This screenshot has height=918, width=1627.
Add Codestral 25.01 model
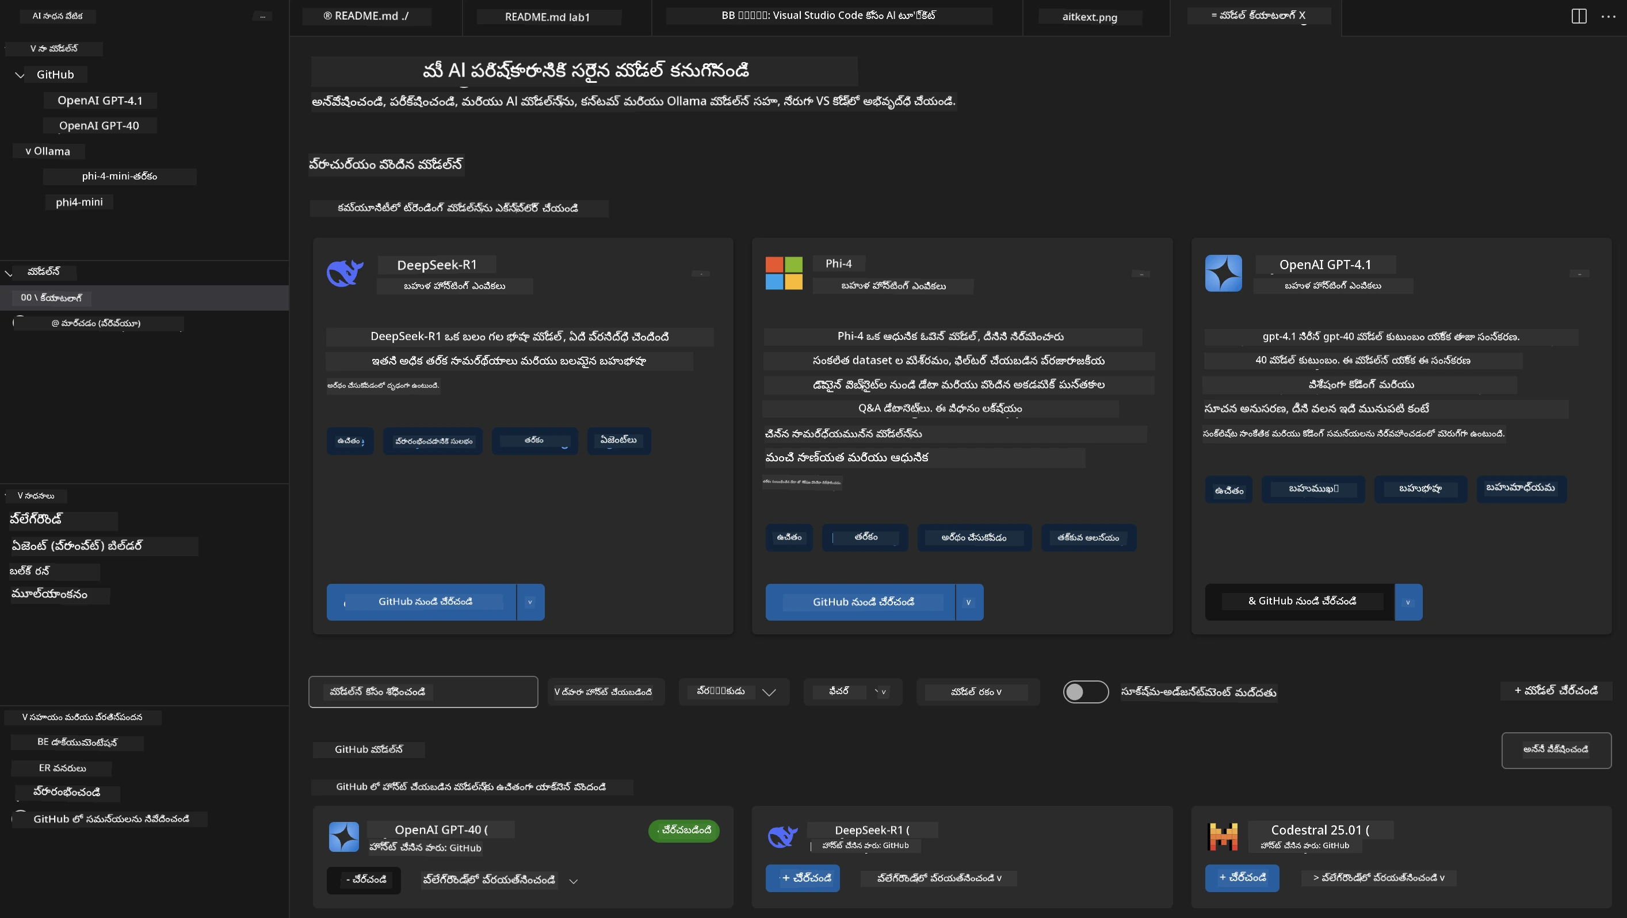pyautogui.click(x=1242, y=878)
